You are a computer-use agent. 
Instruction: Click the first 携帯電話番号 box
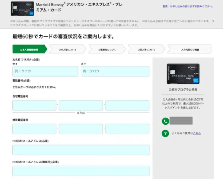pos(34,129)
